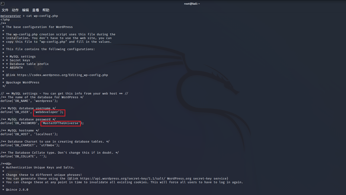Click the '* * ABSPATH' comment line
The width and height of the screenshot is (346, 195).
[x=13, y=68]
